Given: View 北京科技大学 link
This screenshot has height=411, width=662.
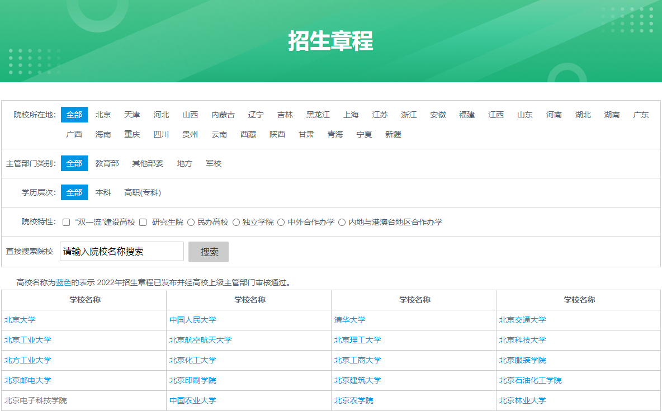Looking at the screenshot, I should (x=523, y=340).
